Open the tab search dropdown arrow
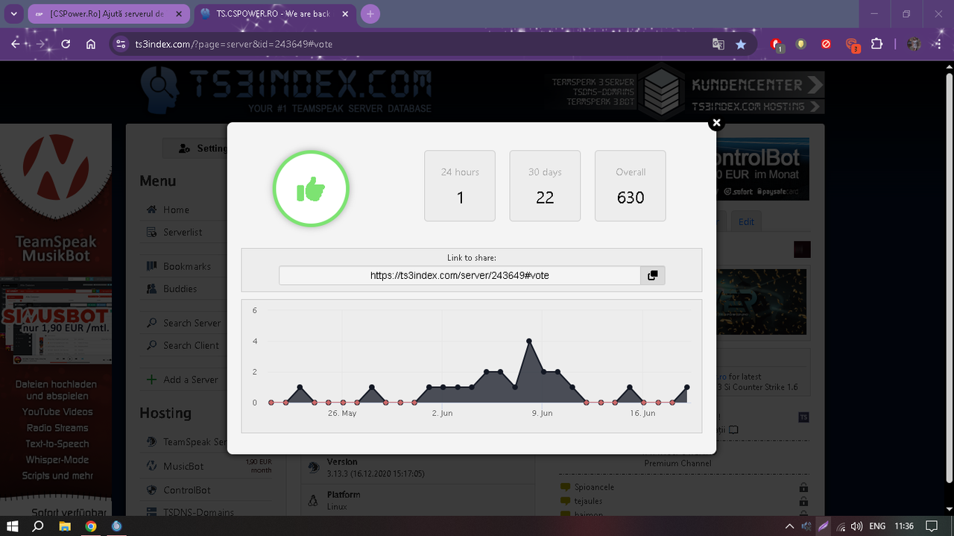954x536 pixels. (13, 14)
